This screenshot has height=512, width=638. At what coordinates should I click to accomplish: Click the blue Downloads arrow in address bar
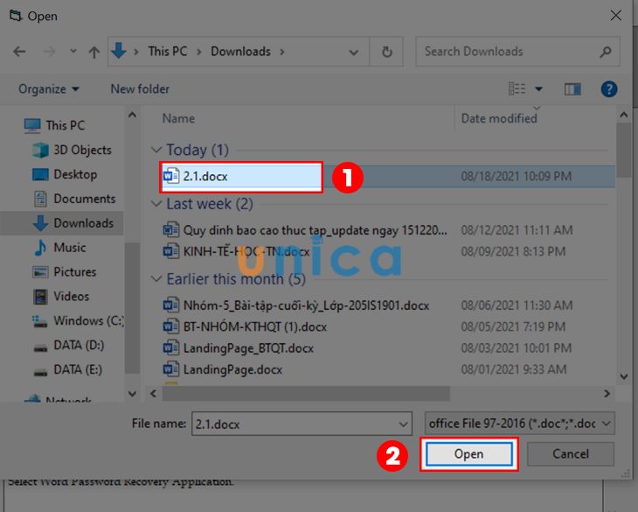click(x=118, y=51)
